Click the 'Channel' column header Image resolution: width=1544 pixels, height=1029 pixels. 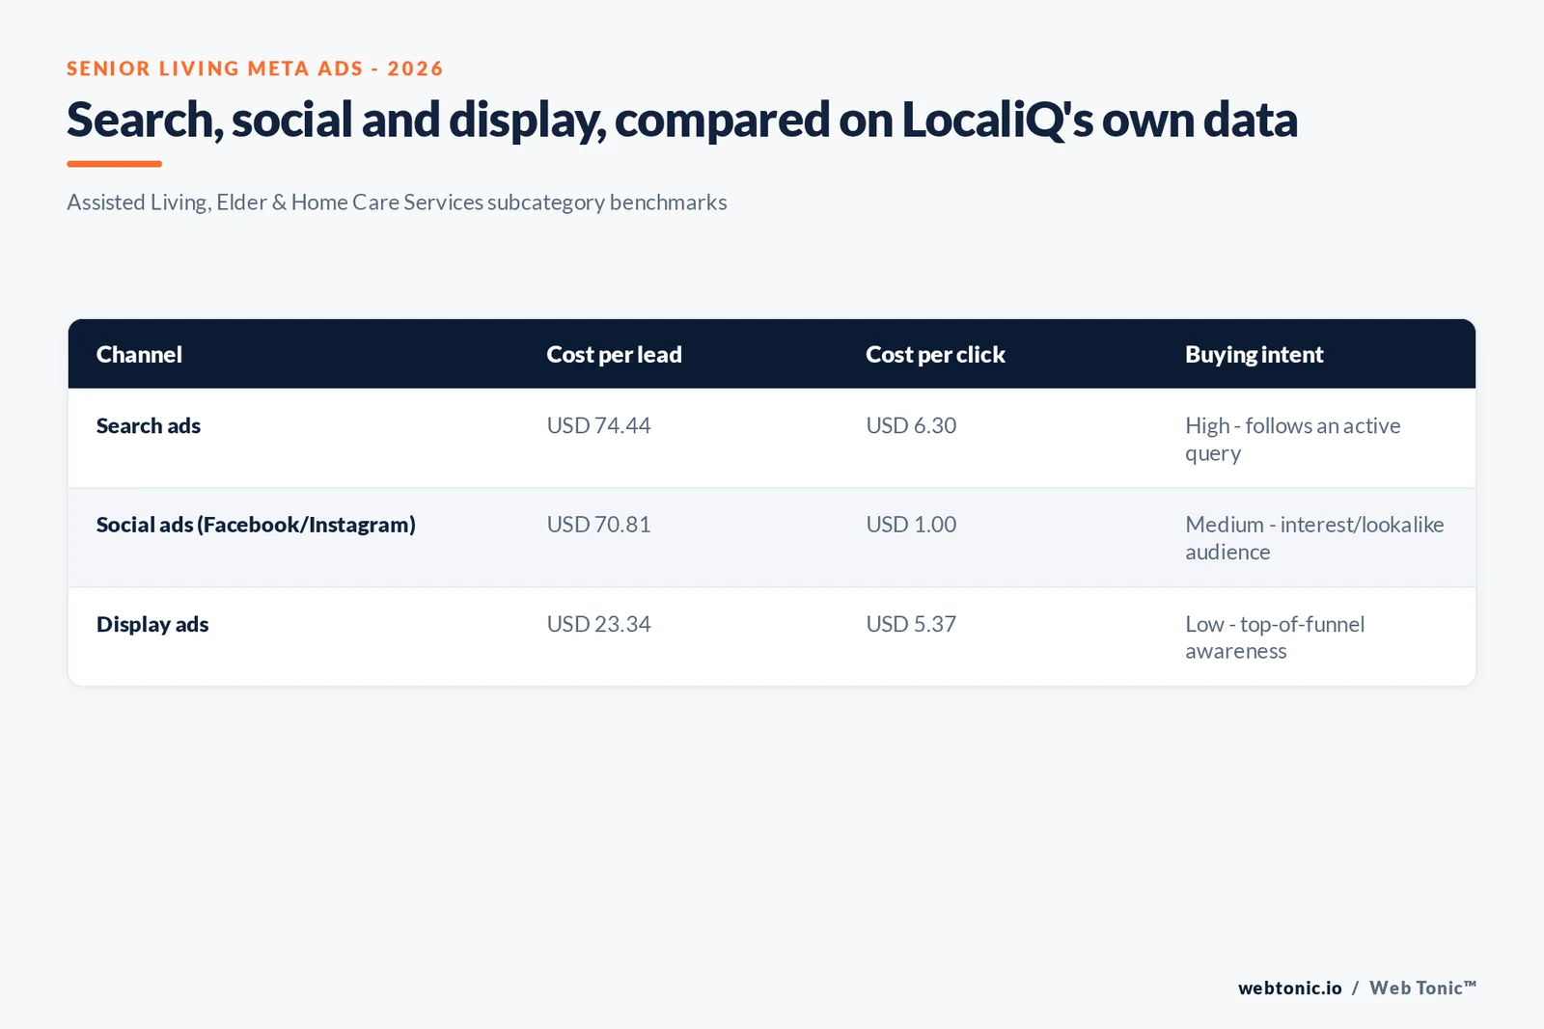[139, 354]
